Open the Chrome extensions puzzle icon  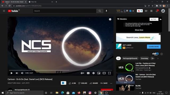157,6
